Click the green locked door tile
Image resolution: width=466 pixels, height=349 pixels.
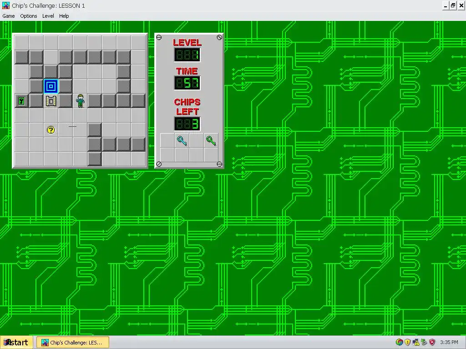pyautogui.click(x=22, y=101)
